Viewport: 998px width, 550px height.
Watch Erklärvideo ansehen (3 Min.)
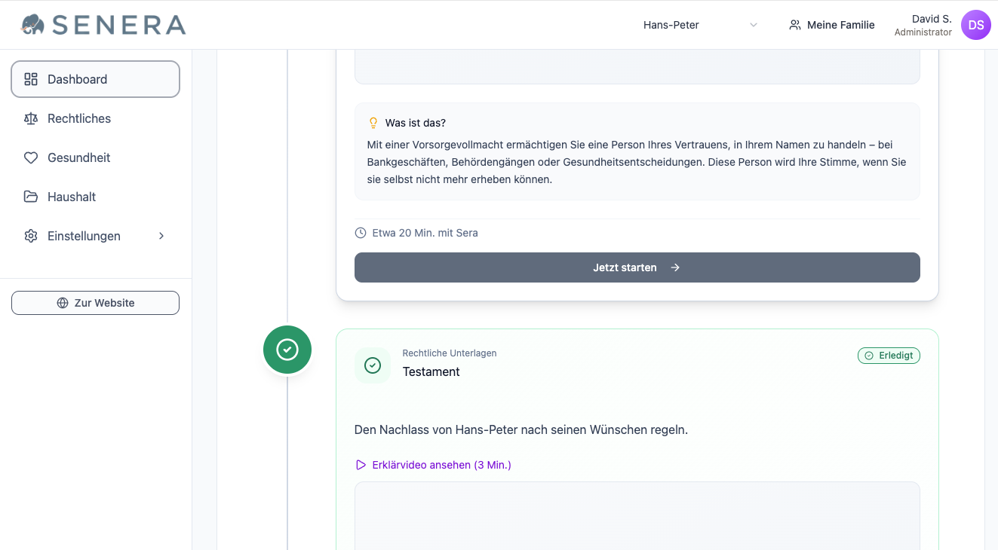point(441,465)
